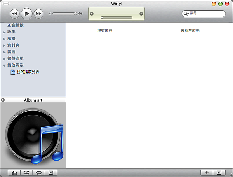
Task: Open the bottom-bar dropdown menu button
Action: click(51, 173)
